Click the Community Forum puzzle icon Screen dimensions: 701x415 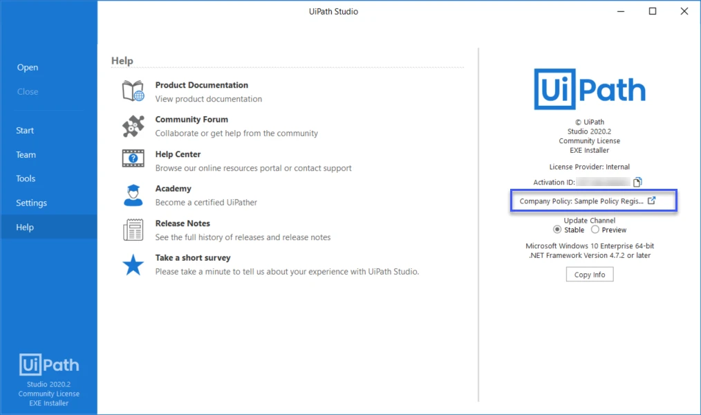133,126
